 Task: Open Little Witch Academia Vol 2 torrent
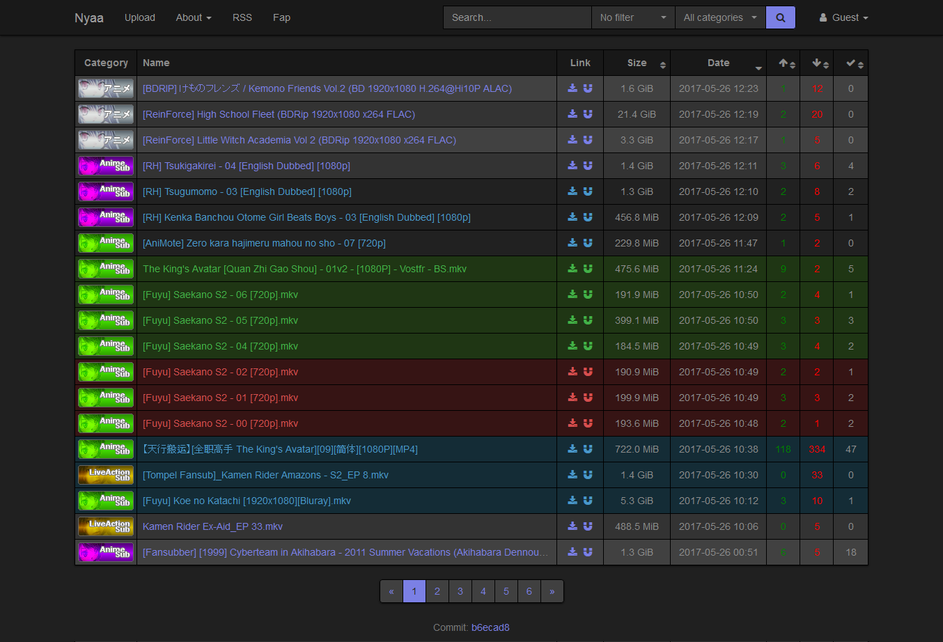(x=299, y=140)
